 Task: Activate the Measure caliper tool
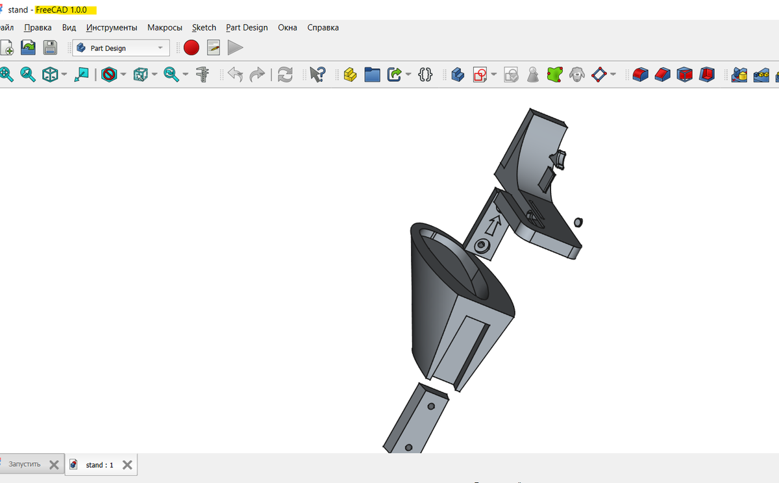click(204, 75)
